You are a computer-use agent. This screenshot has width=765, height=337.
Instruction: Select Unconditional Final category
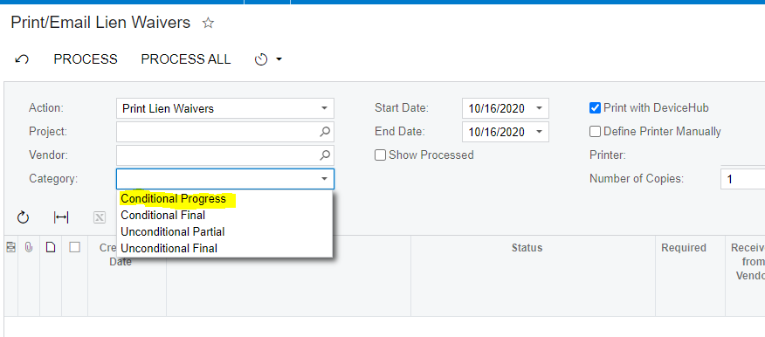[169, 248]
